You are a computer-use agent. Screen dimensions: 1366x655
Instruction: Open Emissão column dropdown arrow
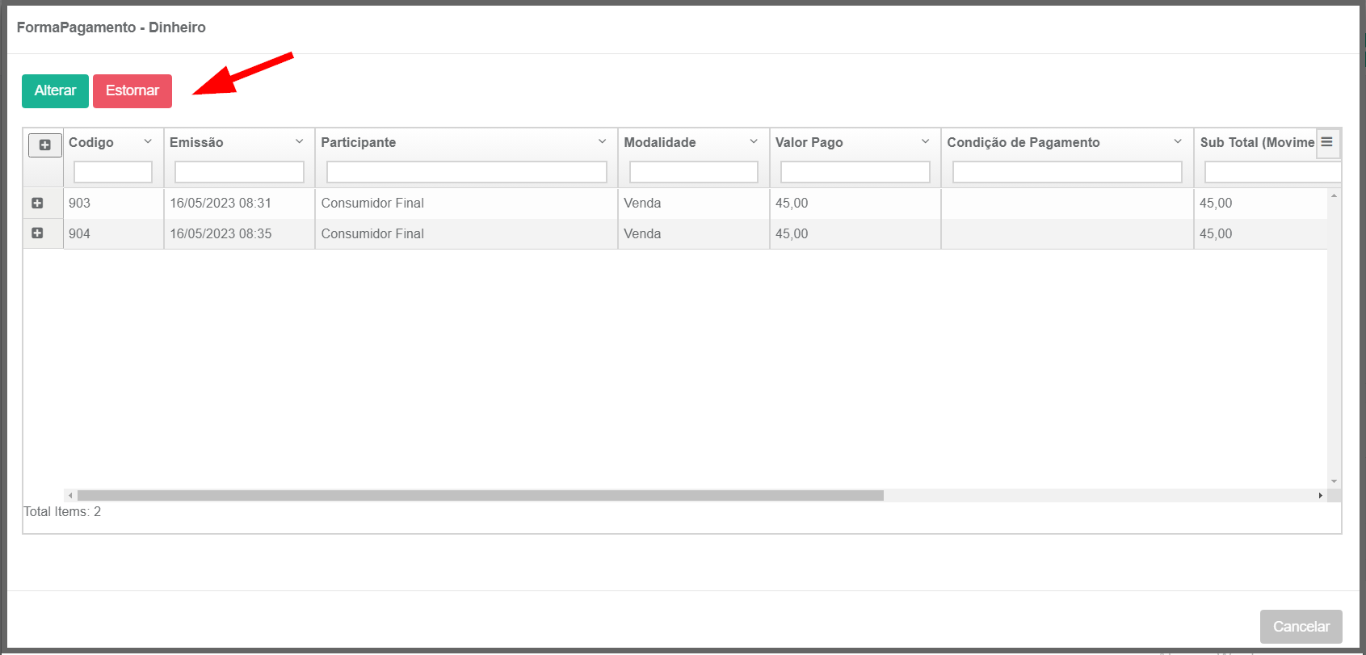(299, 142)
